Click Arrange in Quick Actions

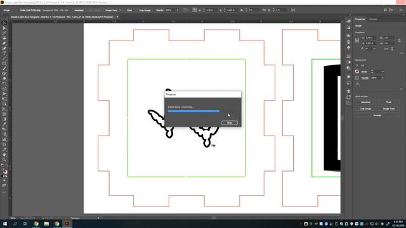(377, 115)
